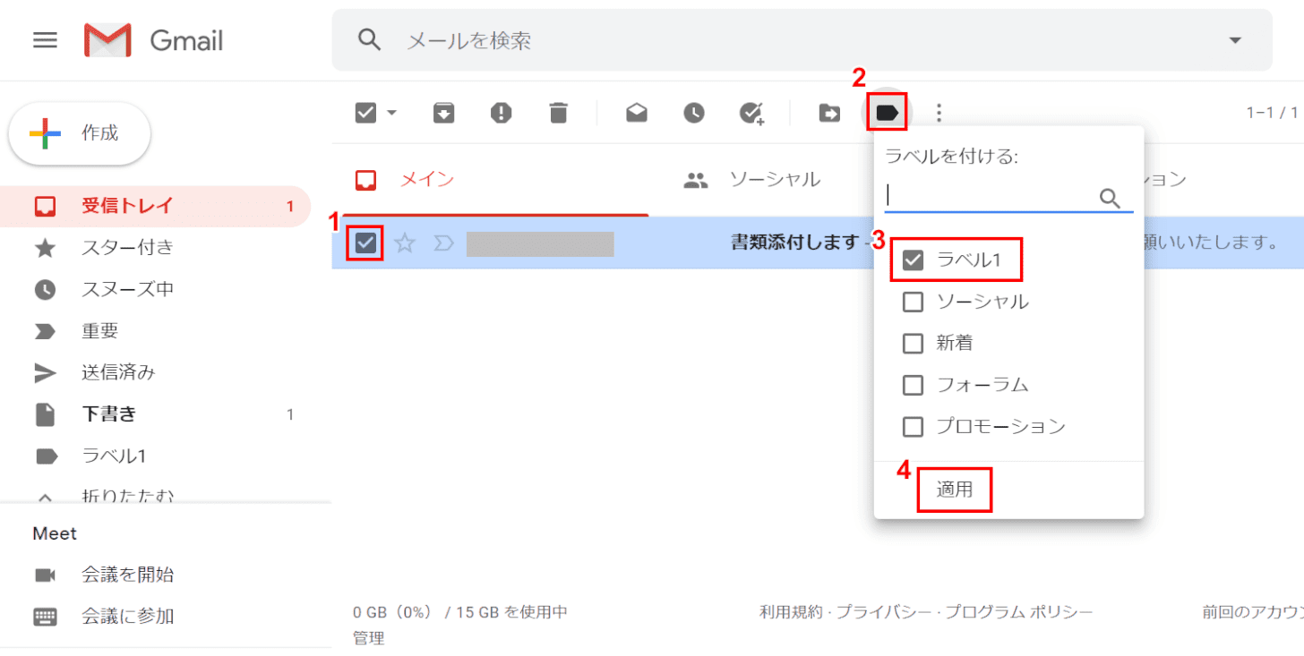Viewport: 1304px width, 656px height.
Task: Click the tag icon beside ラベル1 in sidebar
Action: pos(45,456)
